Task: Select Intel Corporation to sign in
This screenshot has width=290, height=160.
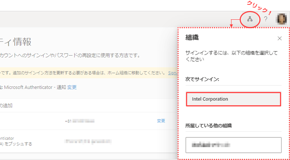Action: (234, 99)
